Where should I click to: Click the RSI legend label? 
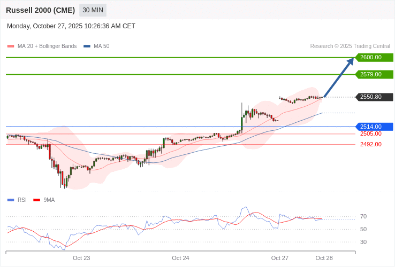coord(22,200)
